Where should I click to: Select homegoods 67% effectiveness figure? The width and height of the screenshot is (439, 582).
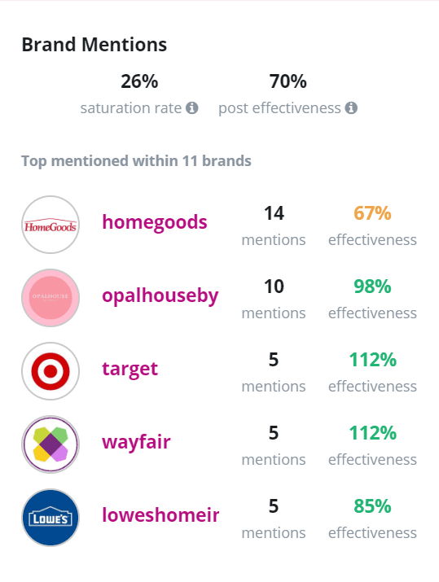coord(372,213)
